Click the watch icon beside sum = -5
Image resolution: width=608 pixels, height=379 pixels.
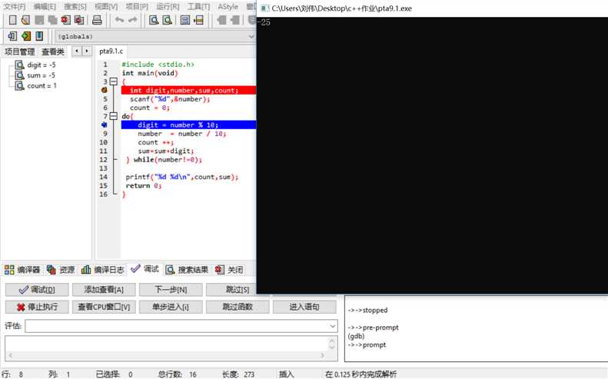pos(19,75)
